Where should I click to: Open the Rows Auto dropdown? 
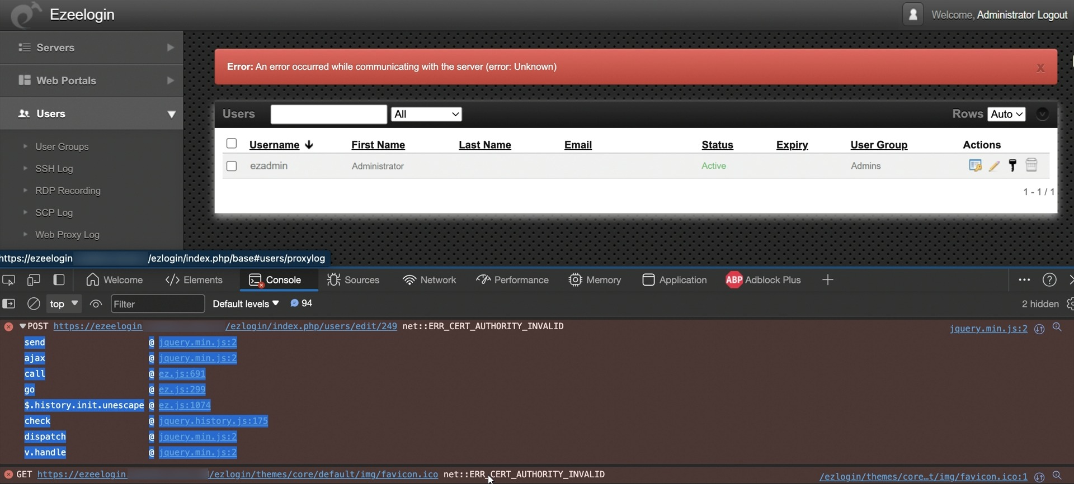coord(1006,114)
